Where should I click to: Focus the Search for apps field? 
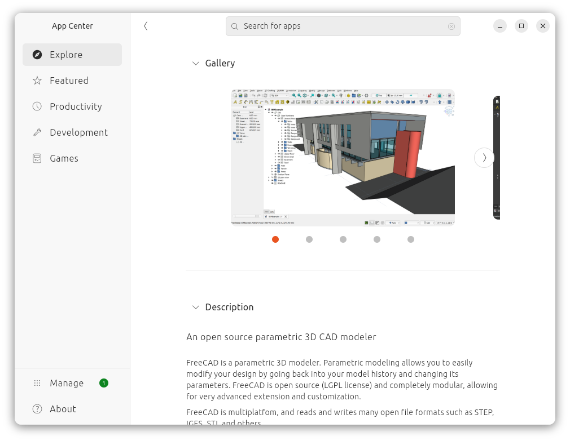pyautogui.click(x=343, y=26)
